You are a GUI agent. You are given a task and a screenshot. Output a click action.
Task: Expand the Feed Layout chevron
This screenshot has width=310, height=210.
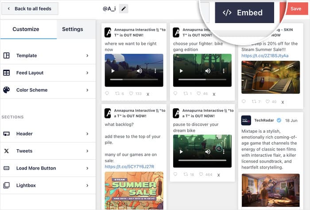tap(87, 73)
